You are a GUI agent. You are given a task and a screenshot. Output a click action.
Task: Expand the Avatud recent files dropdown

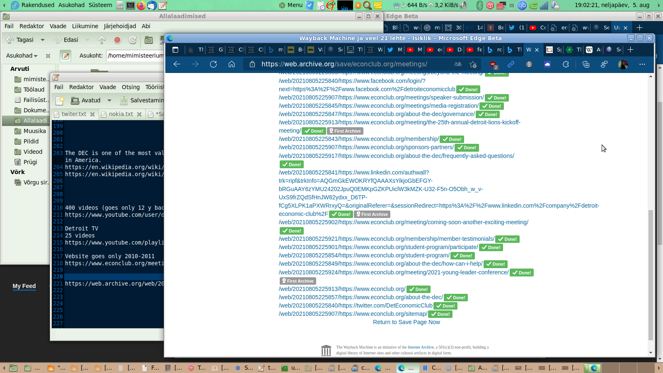(109, 100)
